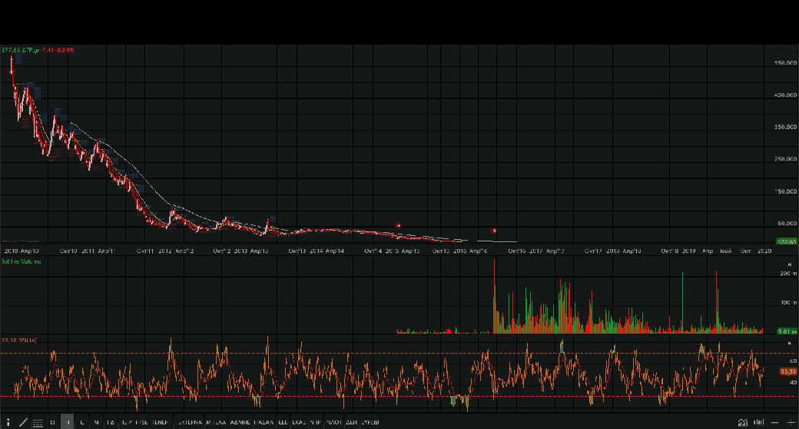
Task: Zoom out with the minus icon
Action: tap(774, 422)
